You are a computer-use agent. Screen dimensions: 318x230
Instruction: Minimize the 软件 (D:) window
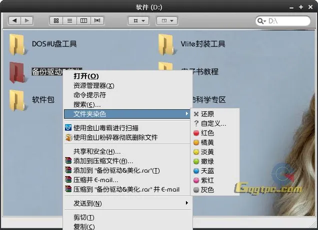[x=291, y=7]
